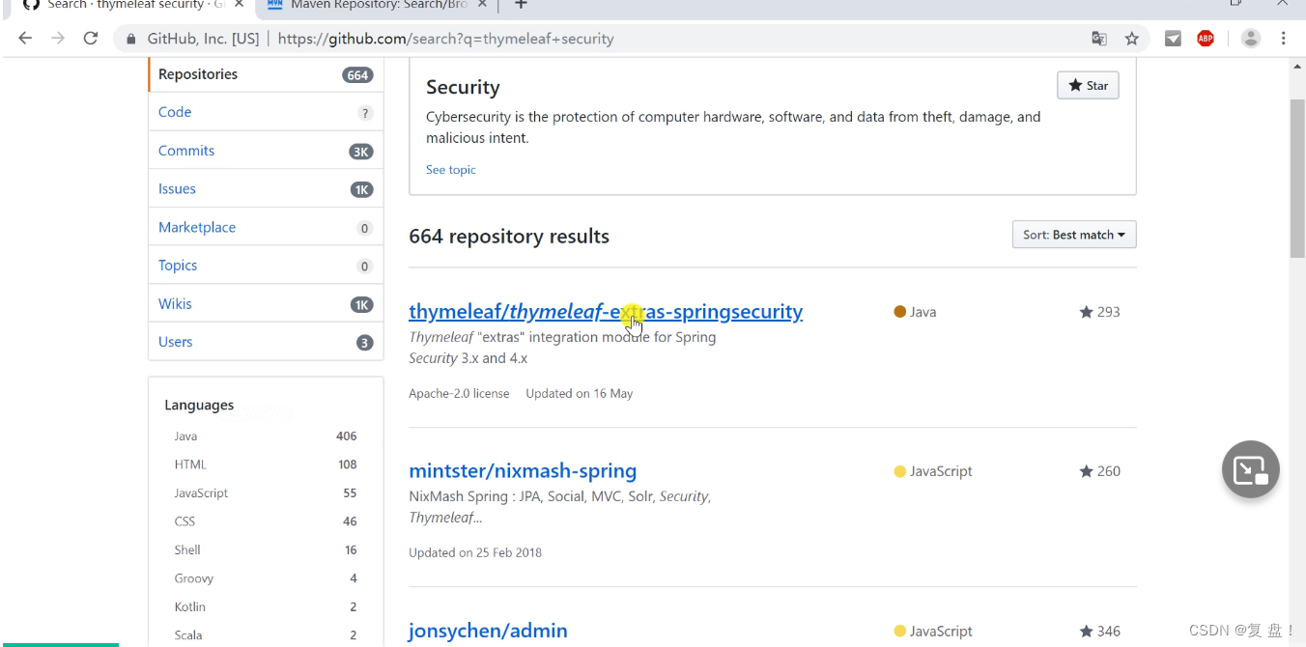Select Marketplace search filter
The height and width of the screenshot is (647, 1306).
click(x=265, y=227)
